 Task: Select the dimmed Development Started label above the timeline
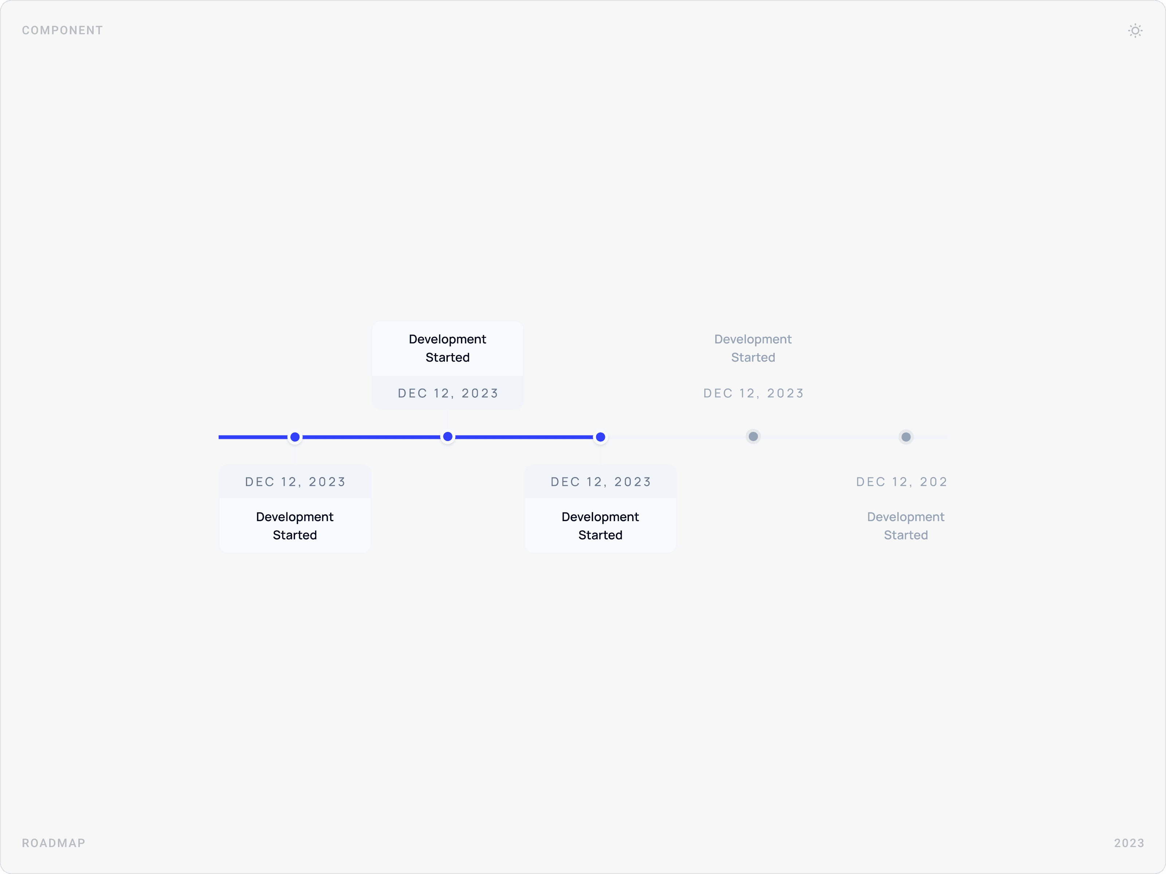753,348
